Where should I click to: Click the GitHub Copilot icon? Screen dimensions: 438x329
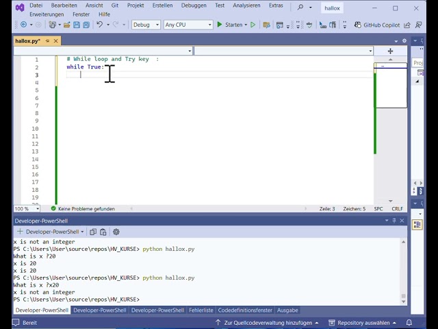[357, 25]
